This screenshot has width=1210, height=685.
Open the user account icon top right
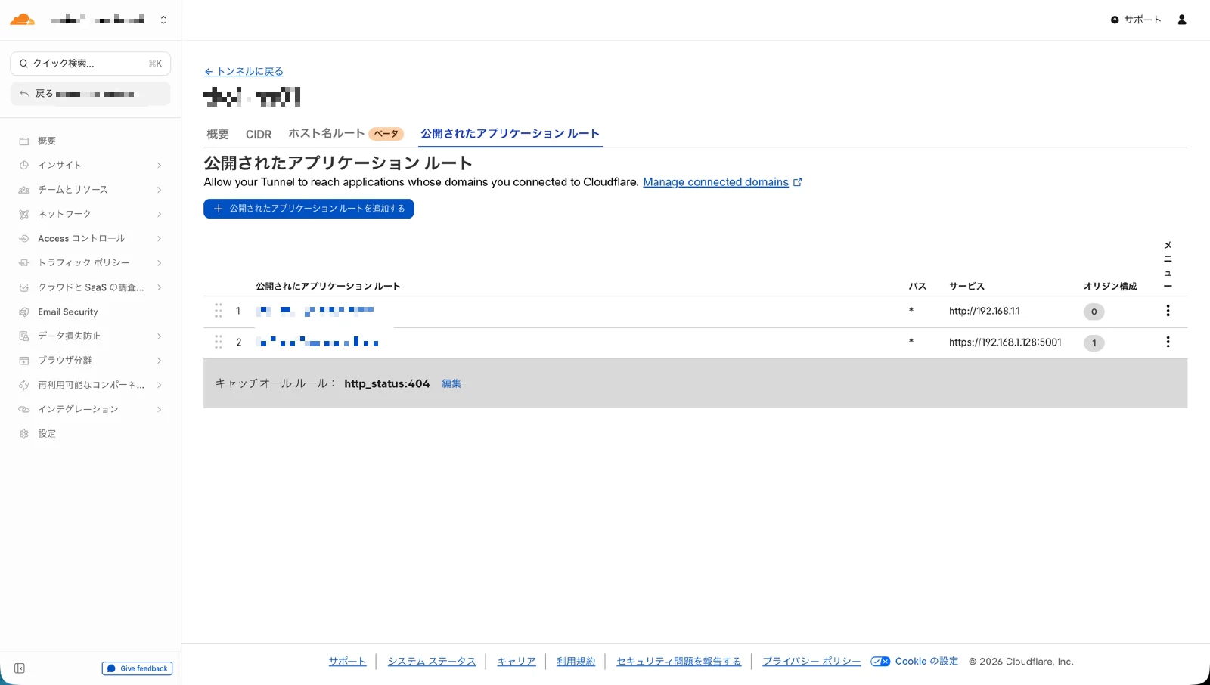1182,20
